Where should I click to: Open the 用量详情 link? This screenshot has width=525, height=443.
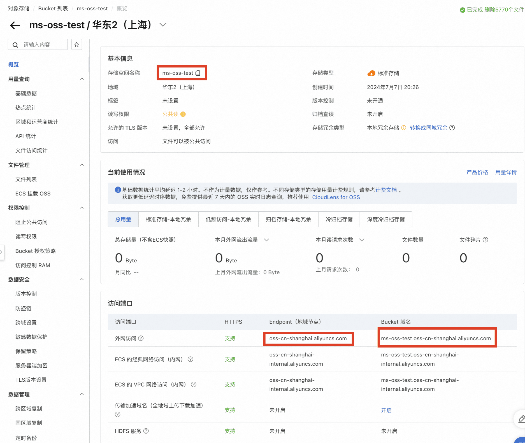[506, 172]
